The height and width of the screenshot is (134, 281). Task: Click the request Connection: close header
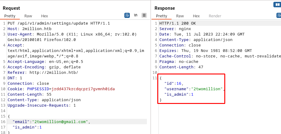(28, 84)
